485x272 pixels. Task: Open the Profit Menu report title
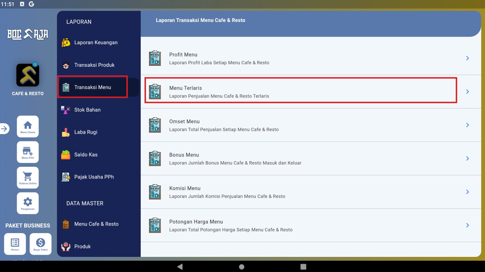[x=183, y=55]
